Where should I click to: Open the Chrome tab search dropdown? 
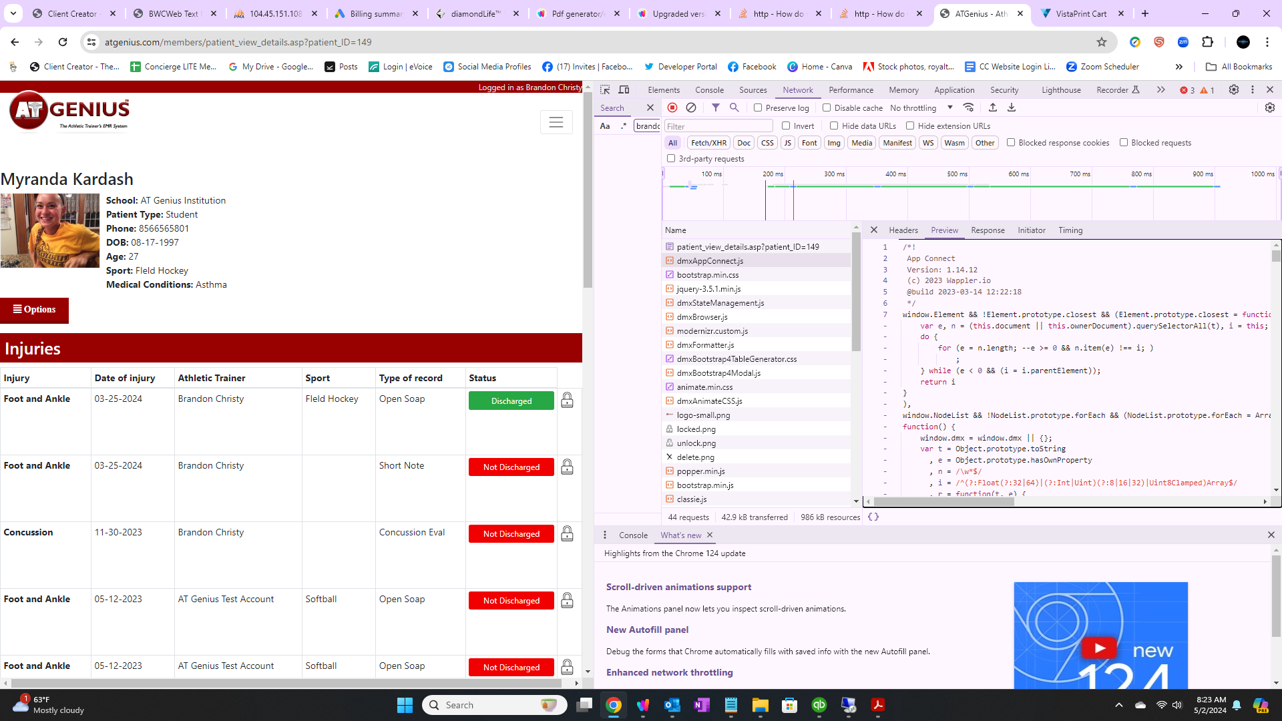click(x=13, y=13)
